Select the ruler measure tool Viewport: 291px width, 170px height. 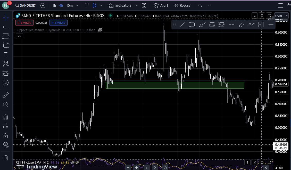[x=6, y=95]
